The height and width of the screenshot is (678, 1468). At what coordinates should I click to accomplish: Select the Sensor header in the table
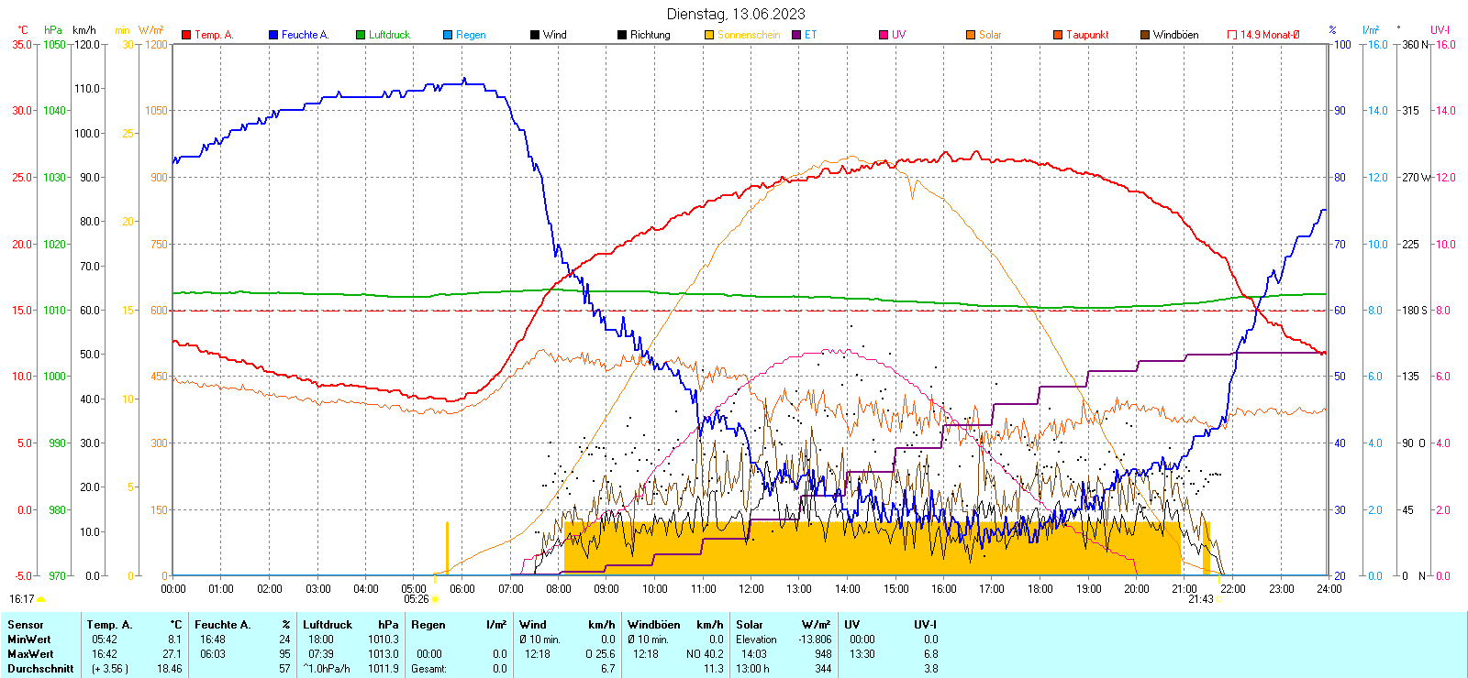[x=26, y=625]
